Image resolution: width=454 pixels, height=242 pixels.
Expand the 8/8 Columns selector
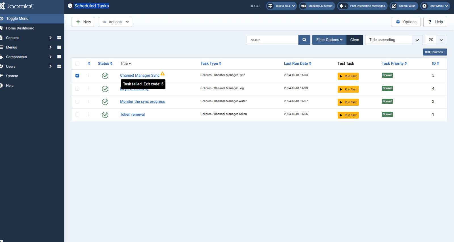[x=435, y=52]
